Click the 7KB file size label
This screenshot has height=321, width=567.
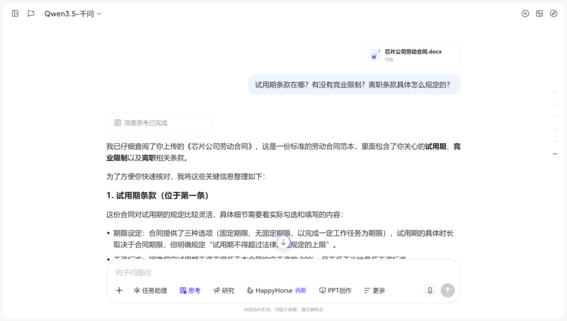(389, 60)
